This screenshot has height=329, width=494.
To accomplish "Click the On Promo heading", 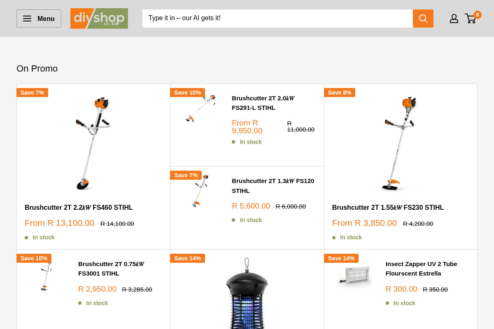I will pyautogui.click(x=37, y=68).
